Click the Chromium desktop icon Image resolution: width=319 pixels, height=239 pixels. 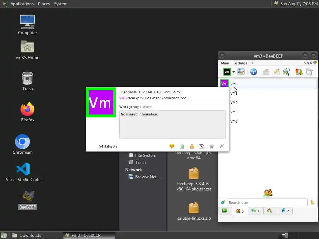[x=22, y=144]
